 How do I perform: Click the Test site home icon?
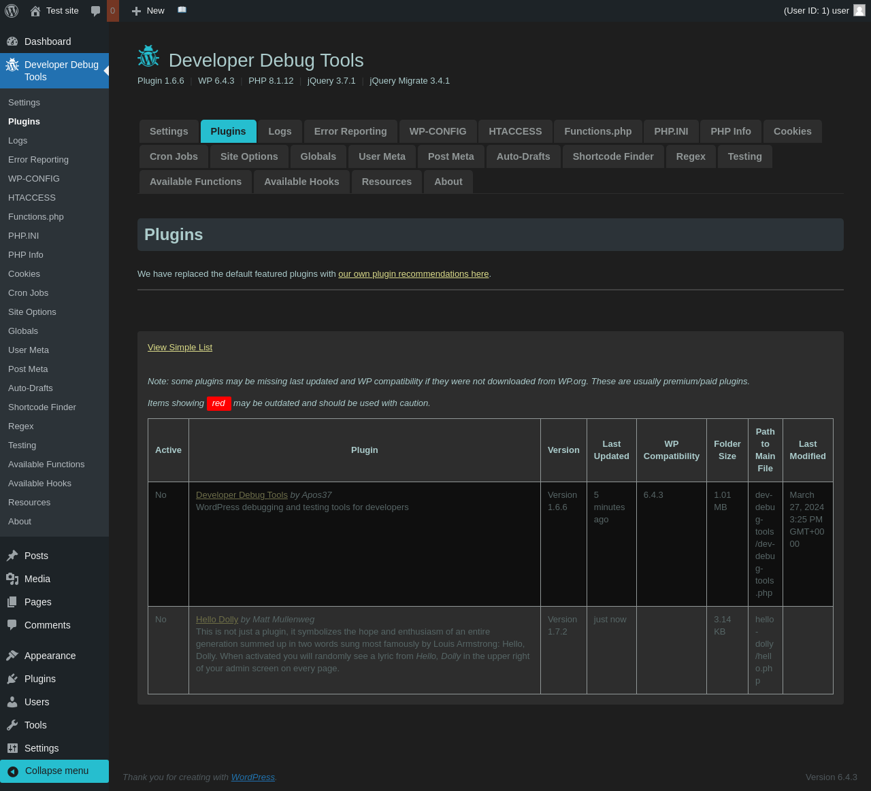pos(35,11)
